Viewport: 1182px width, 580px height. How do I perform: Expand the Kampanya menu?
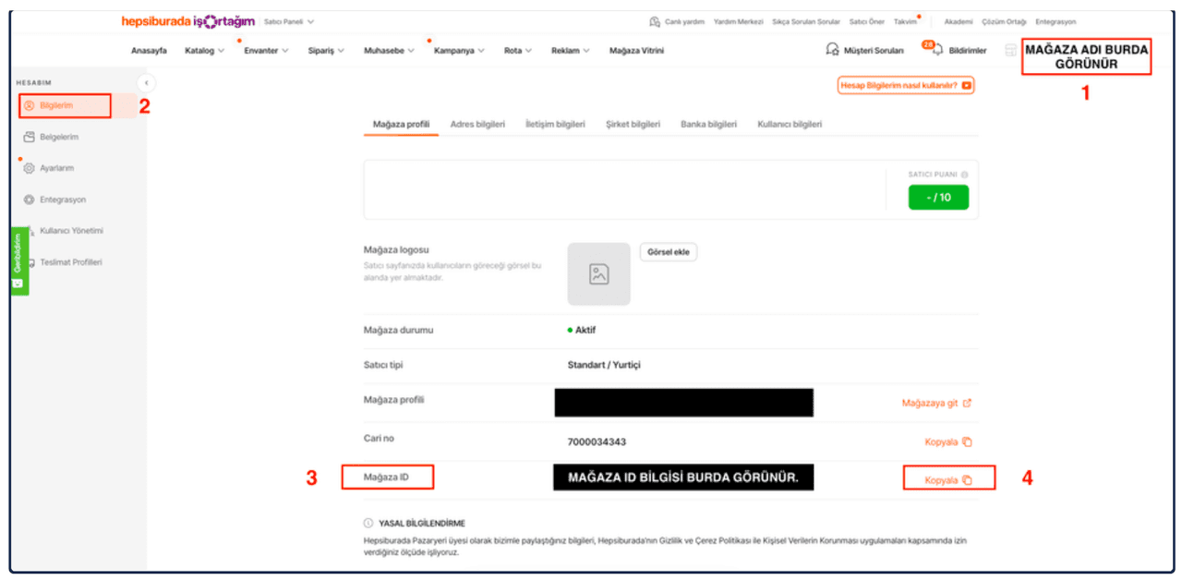pos(460,51)
